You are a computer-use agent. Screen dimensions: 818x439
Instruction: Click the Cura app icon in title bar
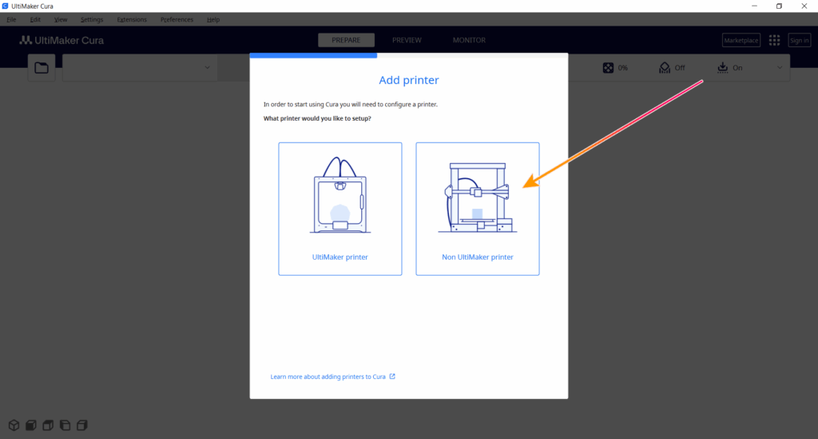[6, 6]
